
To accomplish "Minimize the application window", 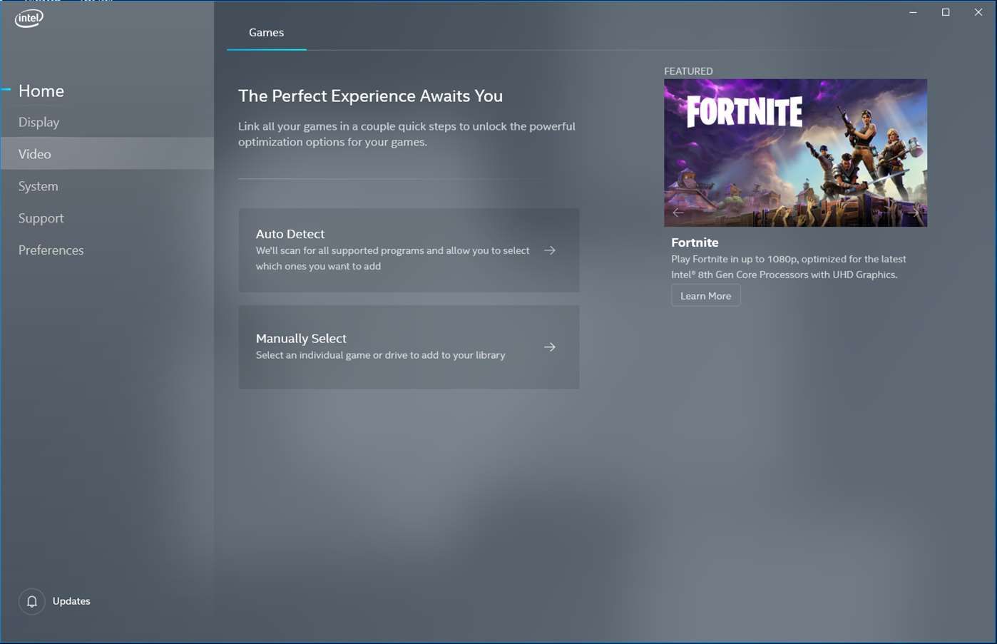I will tap(913, 12).
